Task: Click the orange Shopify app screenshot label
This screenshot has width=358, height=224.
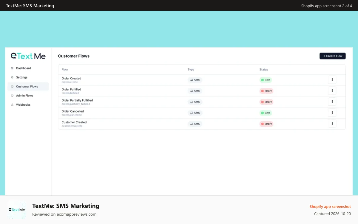Action: (x=330, y=207)
